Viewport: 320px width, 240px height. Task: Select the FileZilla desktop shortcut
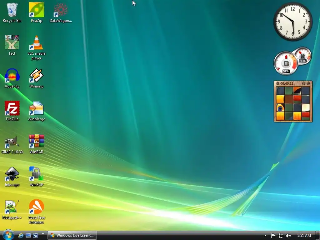(12, 111)
